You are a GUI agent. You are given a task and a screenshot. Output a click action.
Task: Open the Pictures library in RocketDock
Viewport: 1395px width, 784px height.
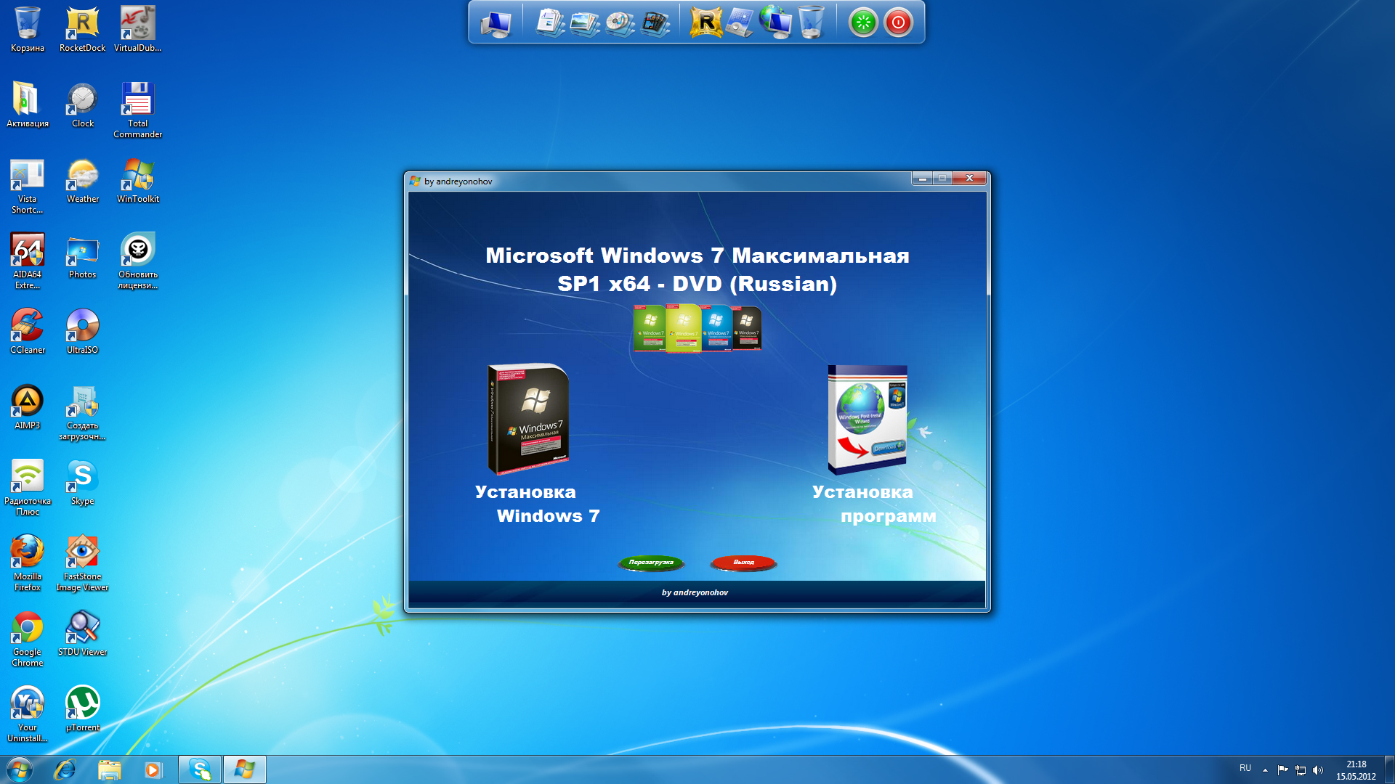[x=585, y=23]
